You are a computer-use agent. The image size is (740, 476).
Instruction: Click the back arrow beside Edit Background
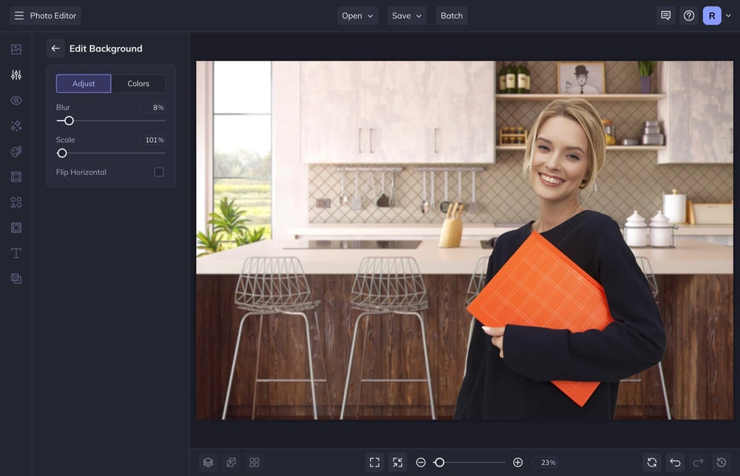point(55,49)
